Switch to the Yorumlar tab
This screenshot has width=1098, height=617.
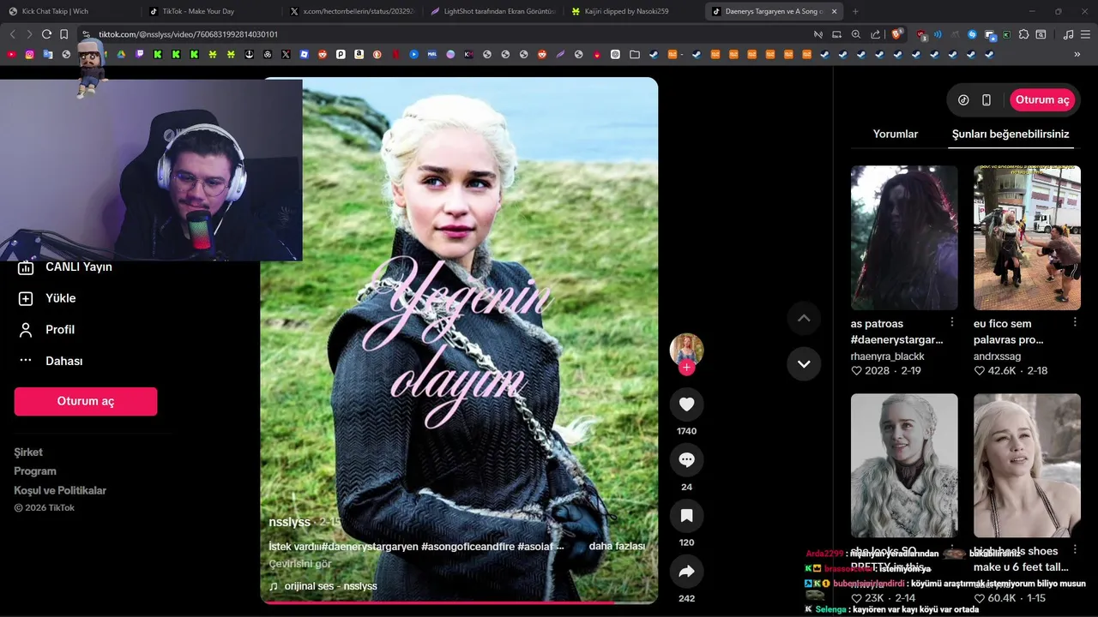tap(896, 134)
